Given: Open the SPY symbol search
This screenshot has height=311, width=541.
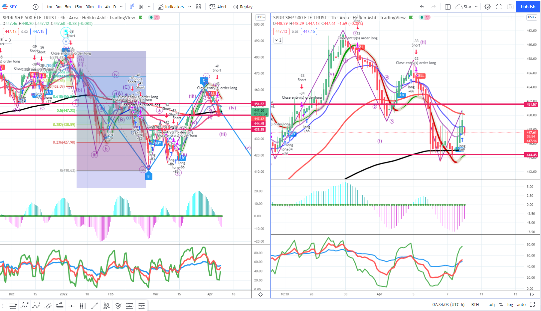Looking at the screenshot, I should (10, 7).
